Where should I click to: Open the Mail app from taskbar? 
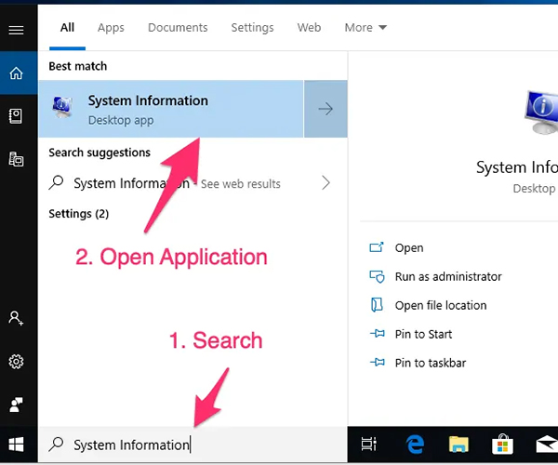click(547, 445)
